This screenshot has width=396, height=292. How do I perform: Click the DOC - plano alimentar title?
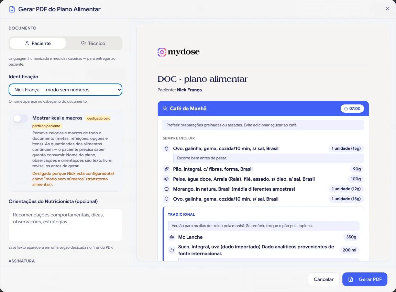[202, 79]
